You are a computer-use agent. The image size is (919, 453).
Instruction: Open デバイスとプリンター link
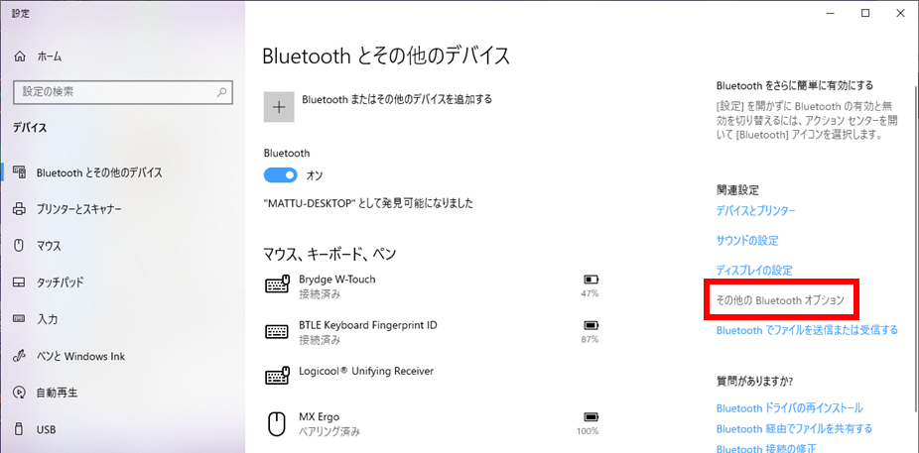pos(755,211)
